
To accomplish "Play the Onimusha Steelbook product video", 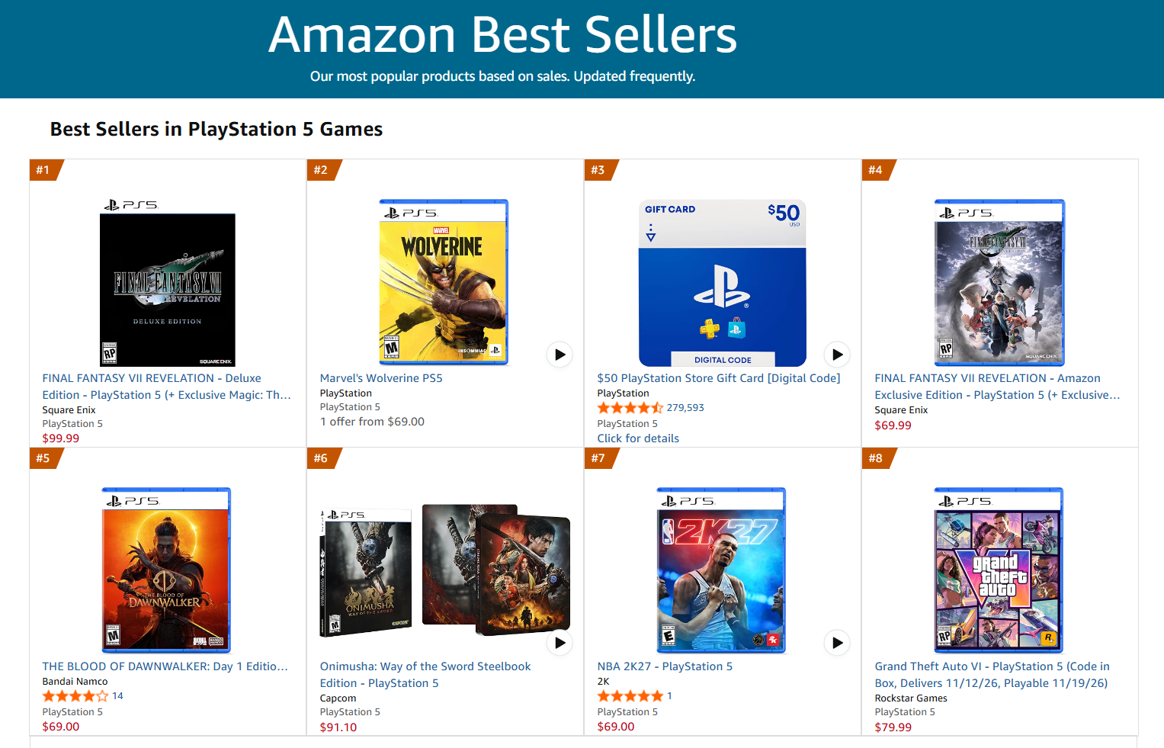I will 560,643.
